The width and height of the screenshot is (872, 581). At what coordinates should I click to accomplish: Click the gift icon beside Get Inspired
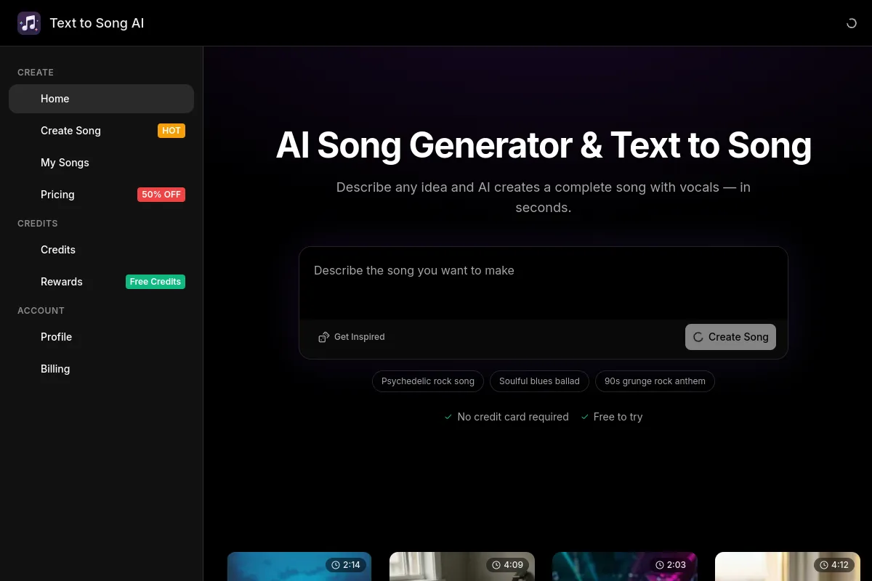pyautogui.click(x=323, y=337)
